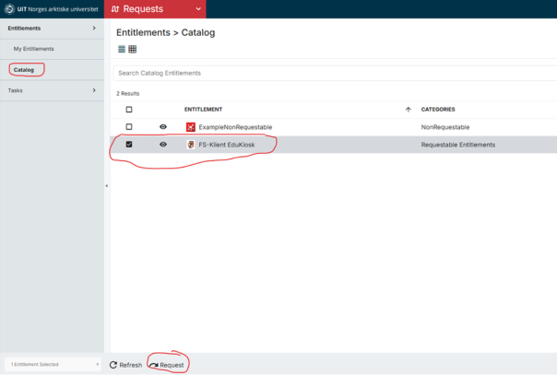Screen dimensions: 557x375
Task: Collapse the Entitlements sidebar section
Action: pyautogui.click(x=94, y=29)
